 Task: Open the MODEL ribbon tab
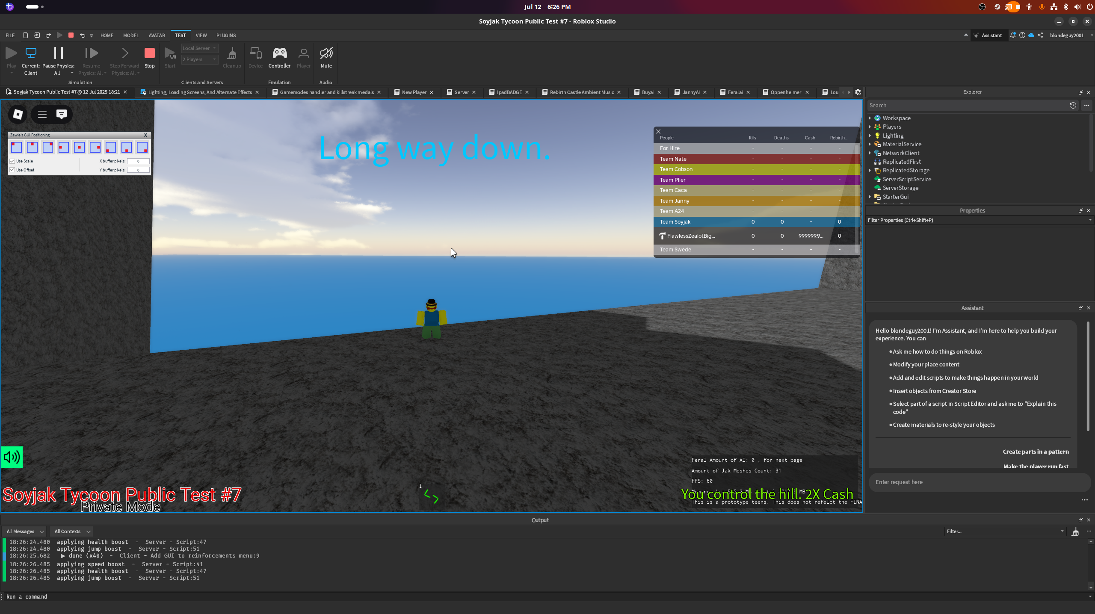[x=131, y=35]
